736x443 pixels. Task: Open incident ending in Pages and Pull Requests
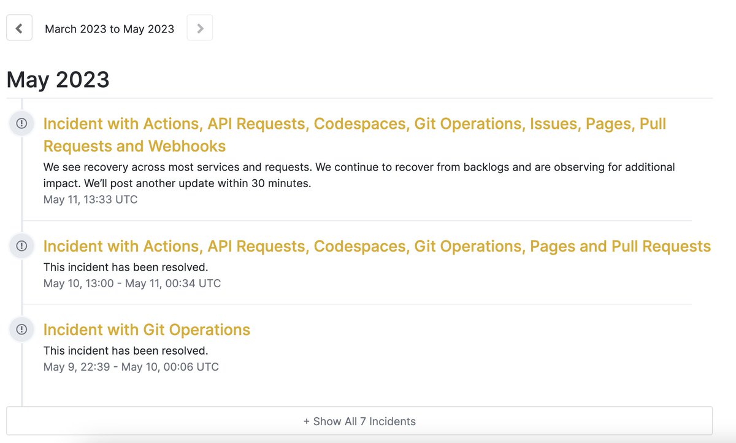coord(377,247)
